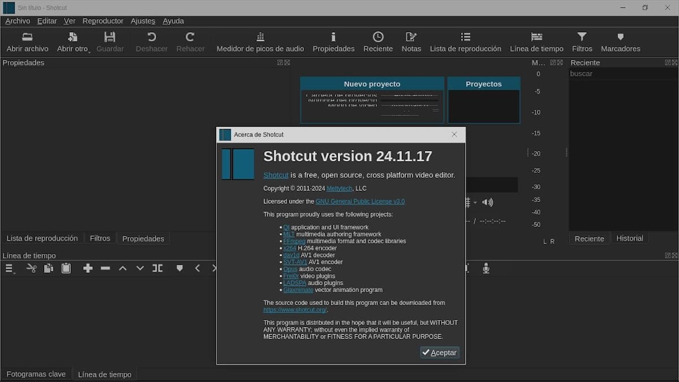Switch to the Filtros bottom tab
The width and height of the screenshot is (679, 382).
(x=100, y=238)
